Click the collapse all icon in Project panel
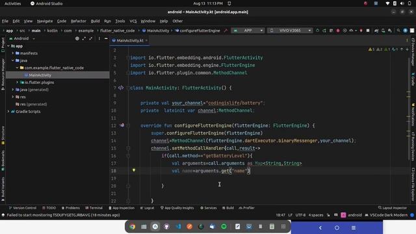 click(91, 38)
